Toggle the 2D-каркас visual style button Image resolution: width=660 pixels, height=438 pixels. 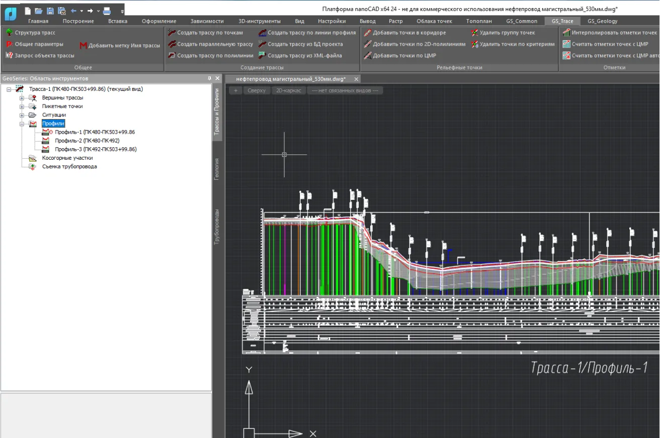(x=288, y=90)
